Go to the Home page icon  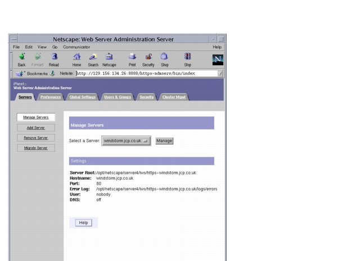(77, 57)
